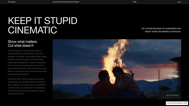This screenshot has width=189, height=106.
Task: Click the pg 5 page number
Action: pos(179,2)
